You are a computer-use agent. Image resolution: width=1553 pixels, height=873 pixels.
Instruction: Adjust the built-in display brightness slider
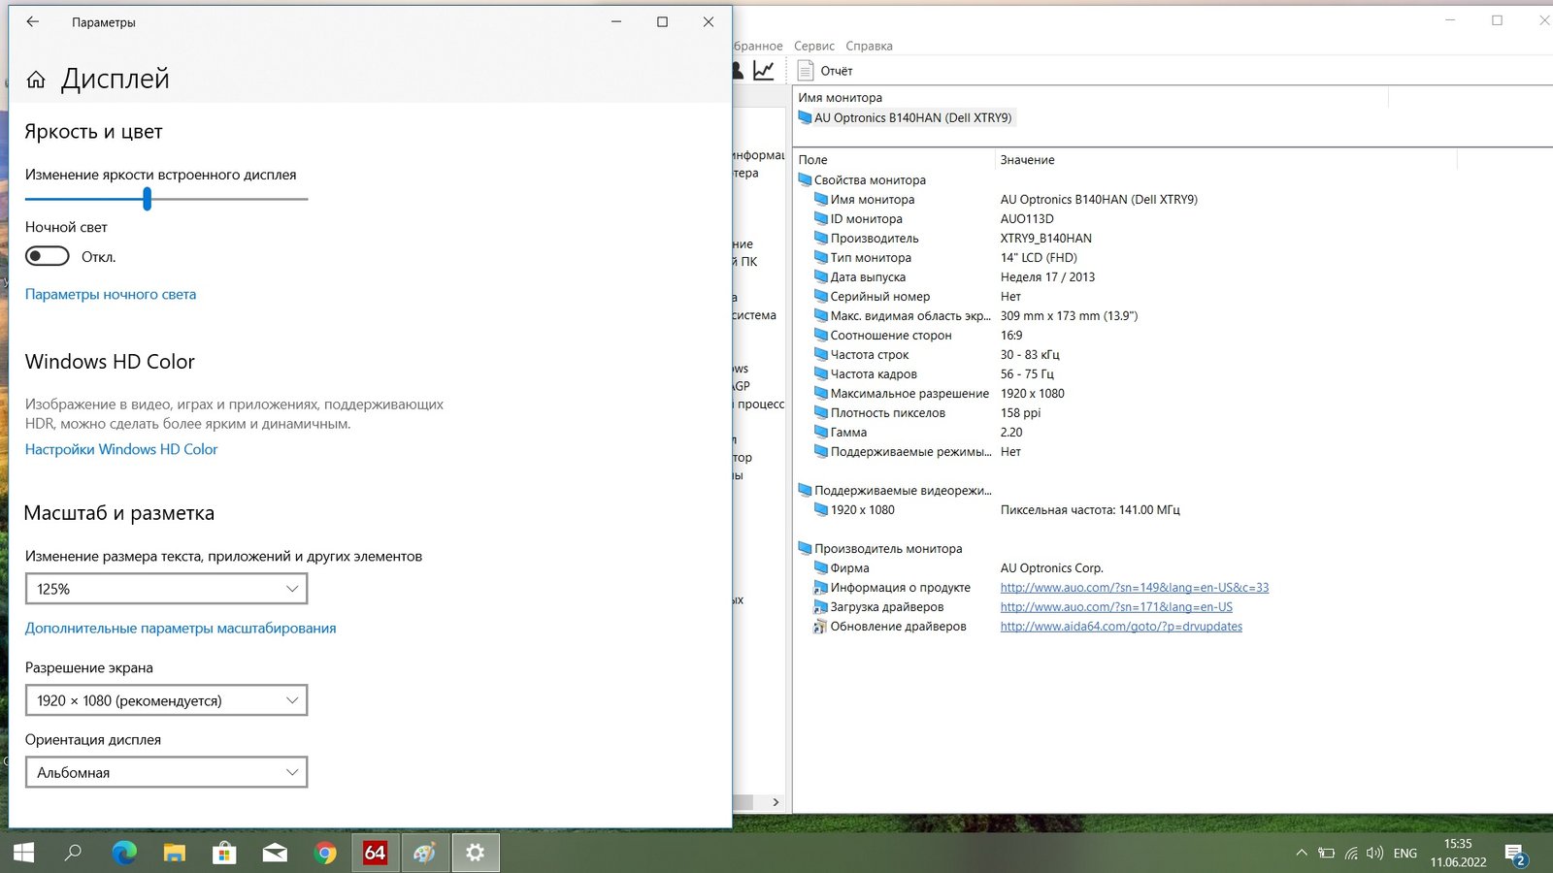click(x=147, y=199)
